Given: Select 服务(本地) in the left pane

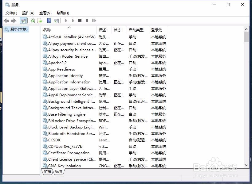Looking at the screenshot, I should [18, 29].
